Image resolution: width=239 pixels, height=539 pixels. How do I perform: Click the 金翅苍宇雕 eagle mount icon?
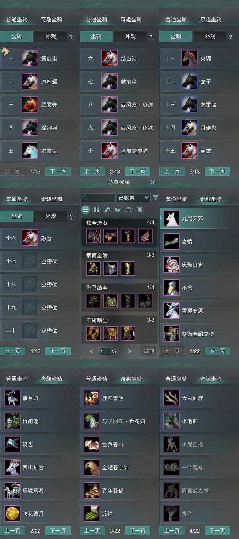(x=92, y=467)
